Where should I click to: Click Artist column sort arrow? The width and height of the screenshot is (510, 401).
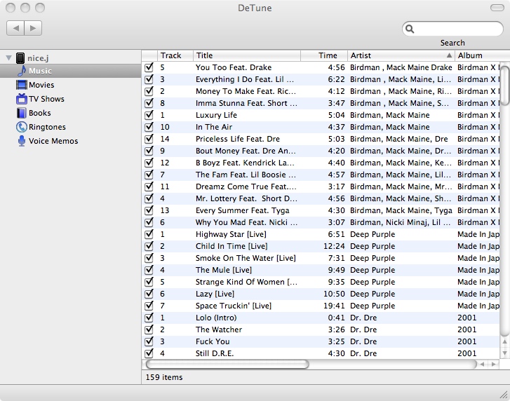pyautogui.click(x=449, y=55)
